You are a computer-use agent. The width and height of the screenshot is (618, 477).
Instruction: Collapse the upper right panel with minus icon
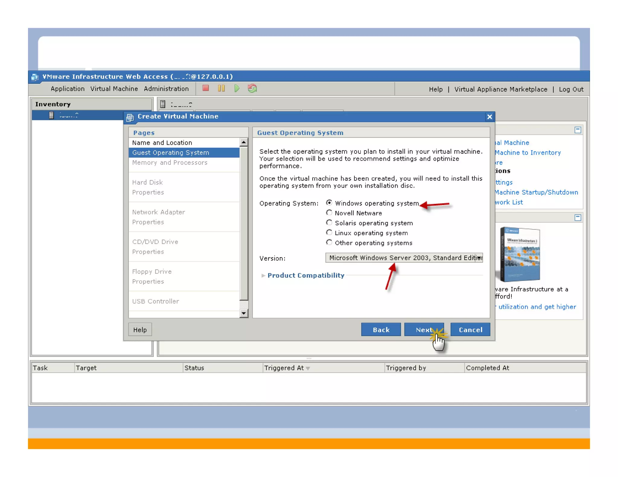point(578,130)
